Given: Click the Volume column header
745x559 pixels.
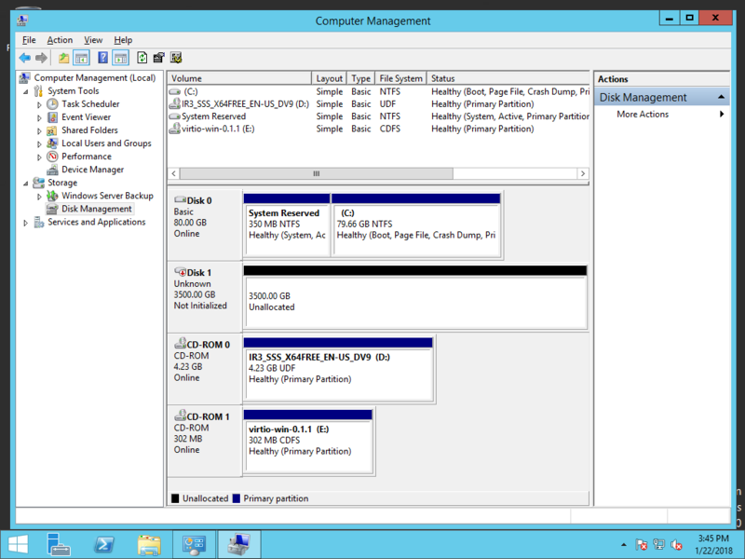Looking at the screenshot, I should click(239, 78).
